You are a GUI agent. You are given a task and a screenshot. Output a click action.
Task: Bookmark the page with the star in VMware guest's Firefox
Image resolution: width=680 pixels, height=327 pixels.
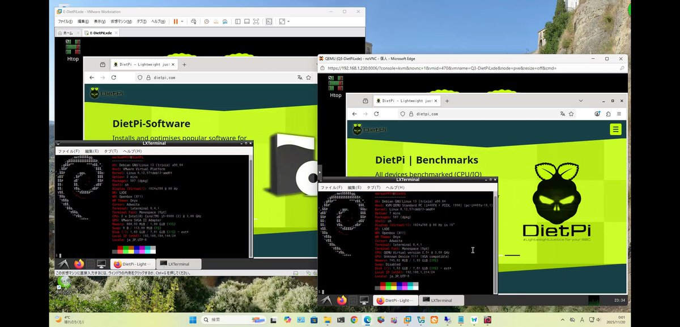click(308, 78)
